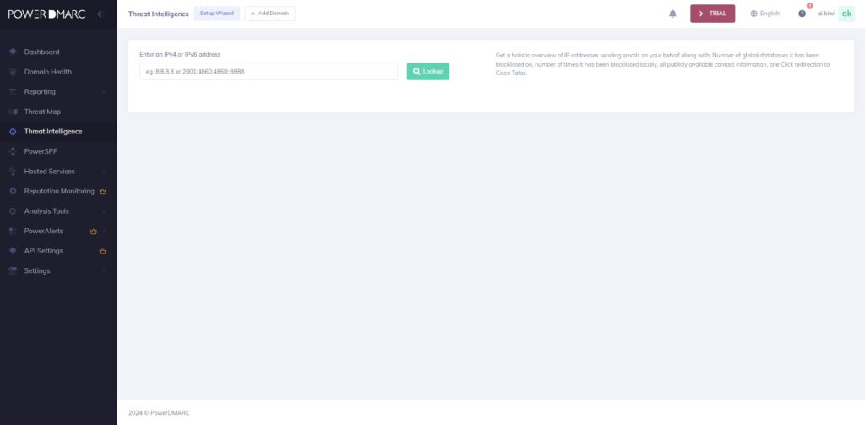865x425 pixels.
Task: Select the Threat Map menu item
Action: tap(58, 112)
